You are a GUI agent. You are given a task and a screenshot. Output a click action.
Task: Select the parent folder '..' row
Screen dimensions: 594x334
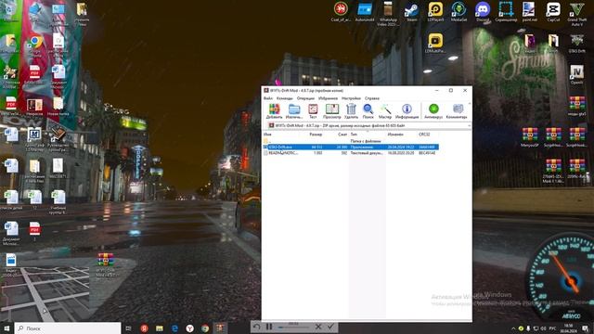tap(351, 141)
